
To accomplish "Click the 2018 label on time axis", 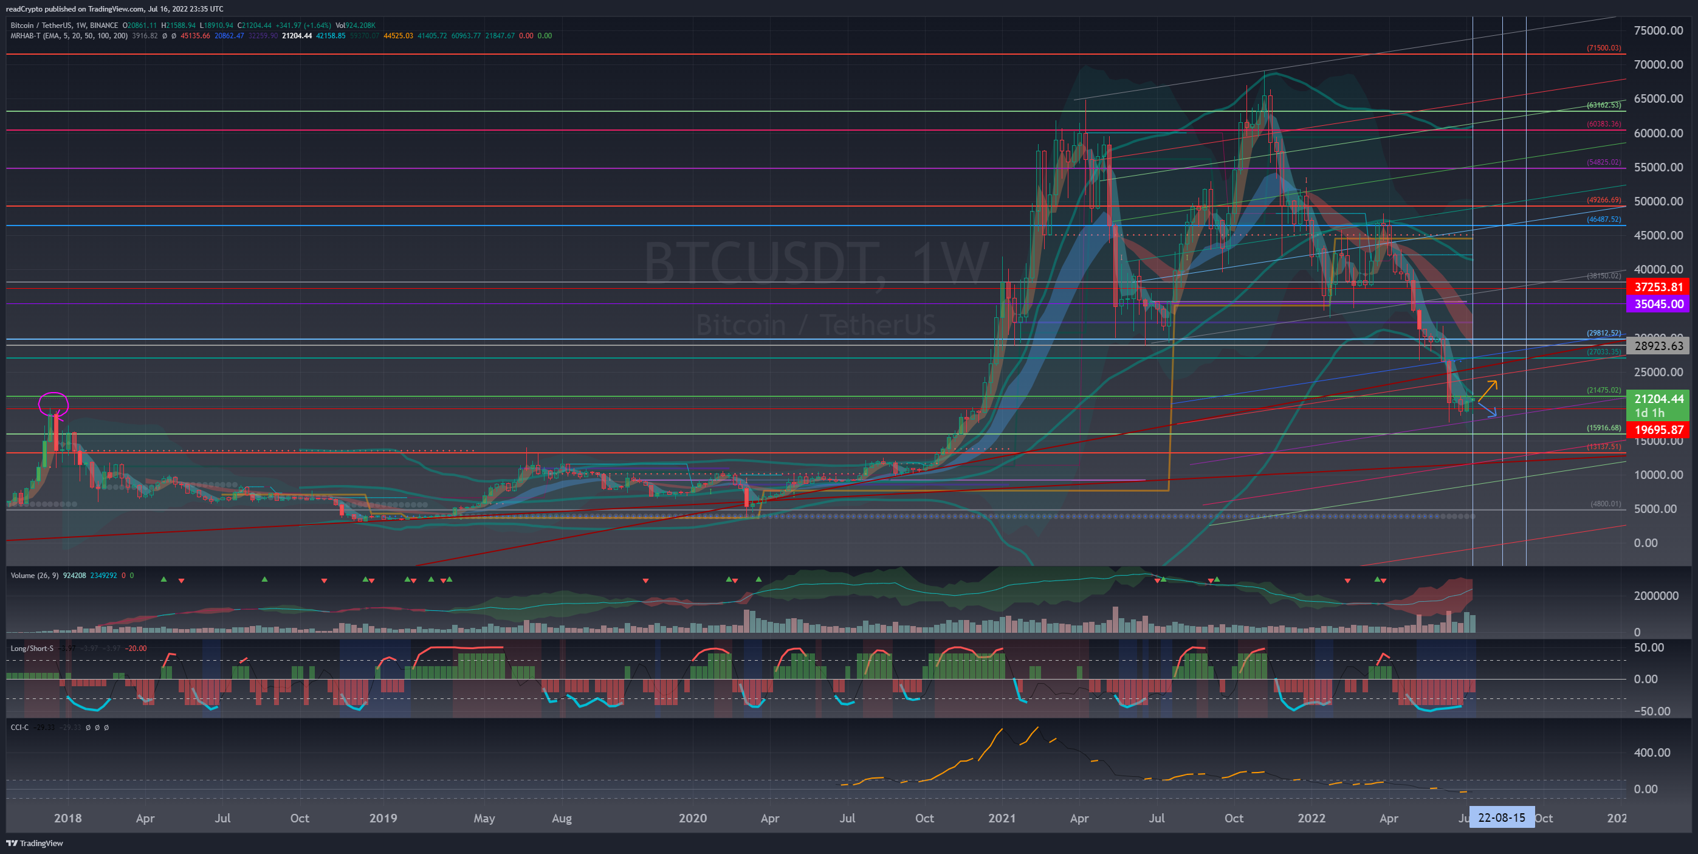I will point(68,818).
